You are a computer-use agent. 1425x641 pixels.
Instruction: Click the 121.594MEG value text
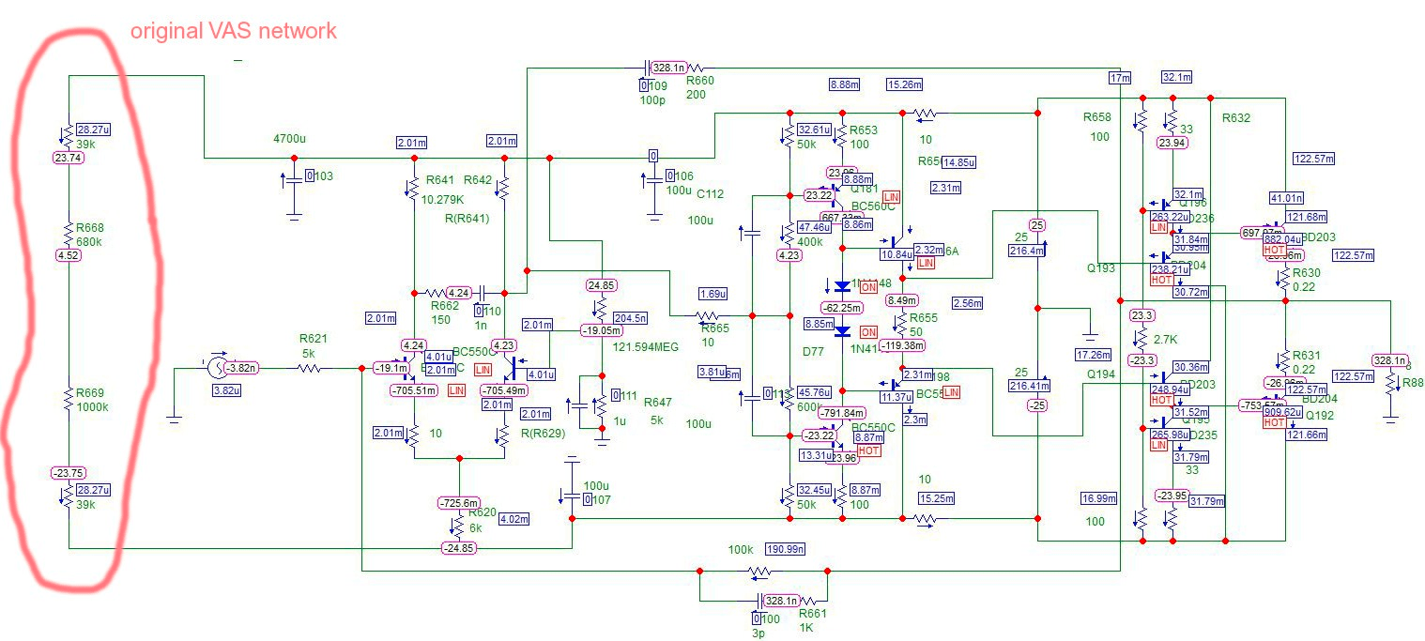[646, 346]
